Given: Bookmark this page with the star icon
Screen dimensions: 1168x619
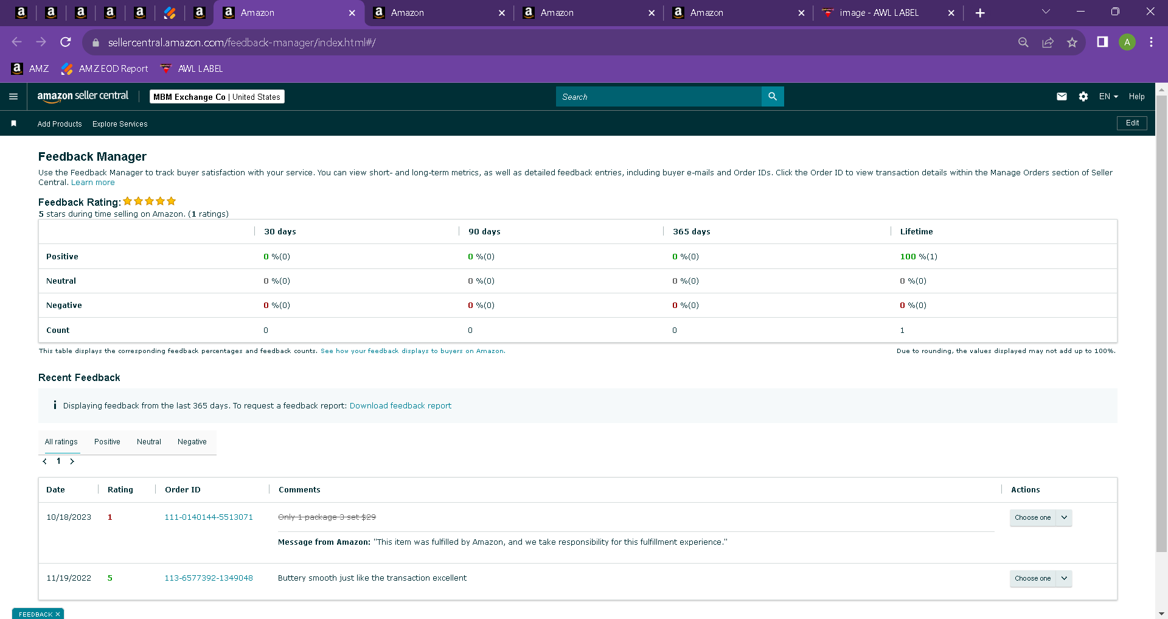Looking at the screenshot, I should point(1072,42).
